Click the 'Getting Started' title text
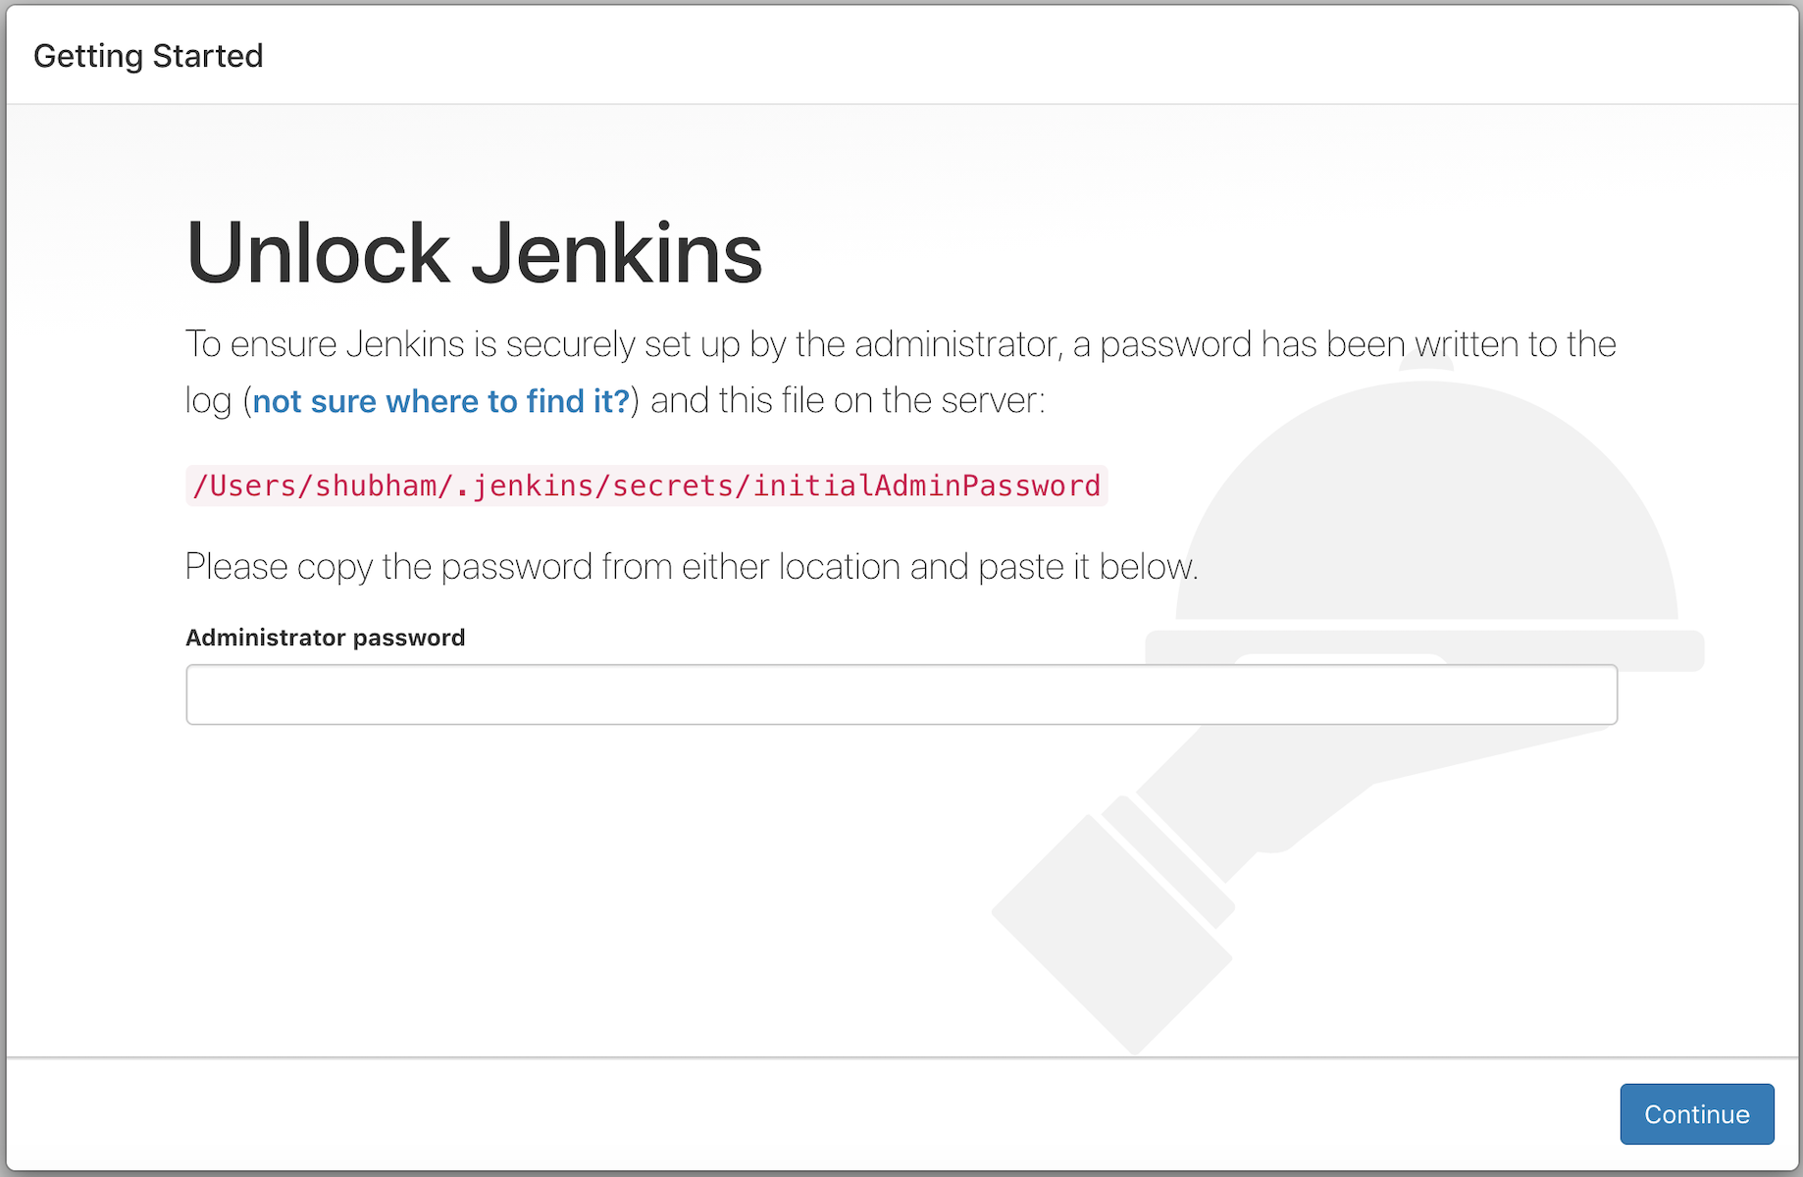Viewport: 1803px width, 1177px height. [x=148, y=56]
